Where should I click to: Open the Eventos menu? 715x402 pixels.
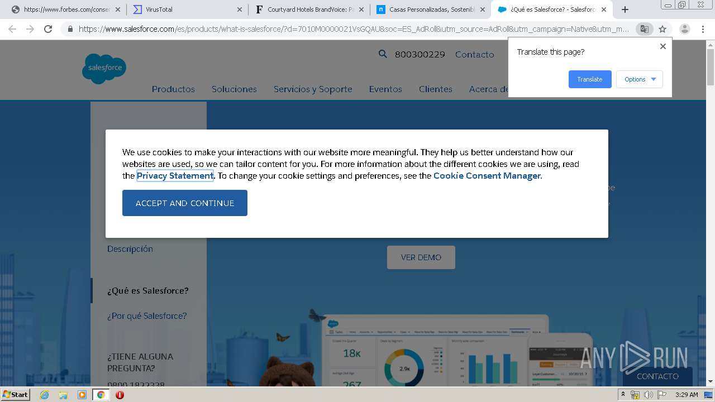(385, 89)
